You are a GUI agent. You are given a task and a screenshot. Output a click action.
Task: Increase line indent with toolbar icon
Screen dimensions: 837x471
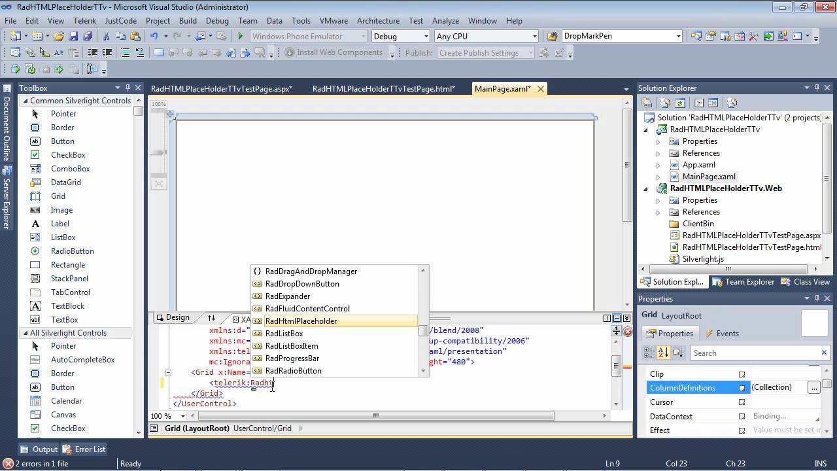107,52
